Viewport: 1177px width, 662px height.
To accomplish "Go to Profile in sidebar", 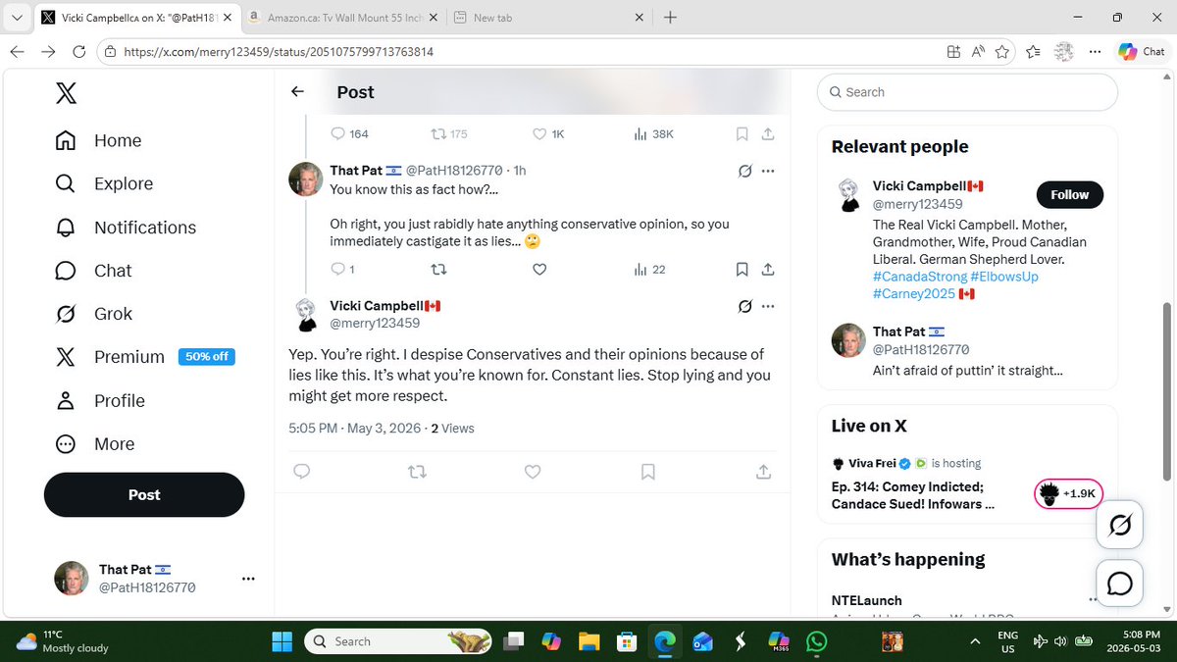I will (x=100, y=400).
